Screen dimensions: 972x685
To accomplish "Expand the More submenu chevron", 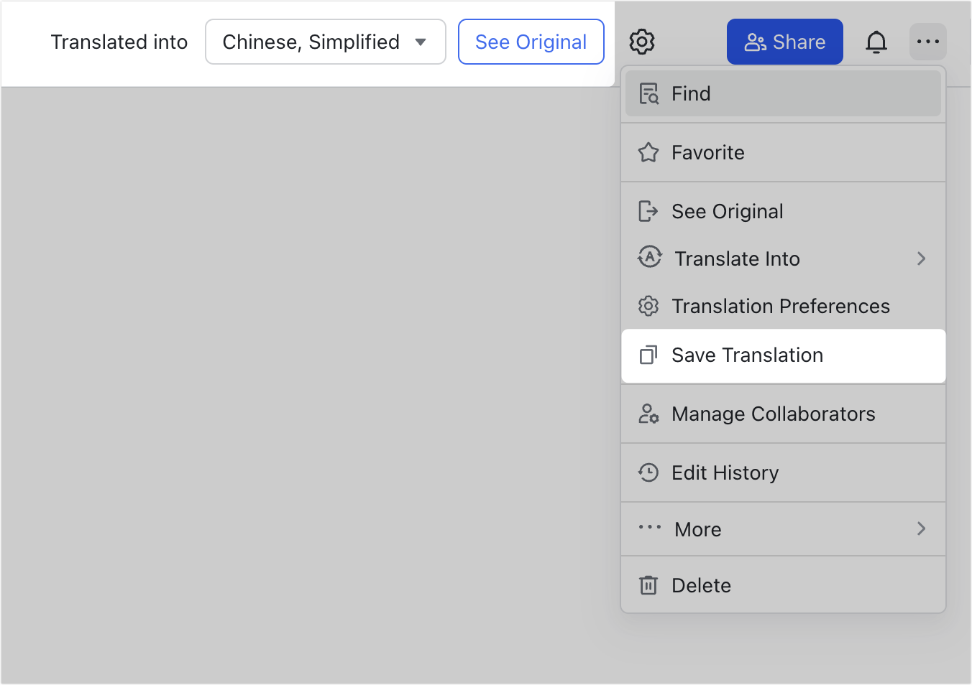I will (x=922, y=529).
